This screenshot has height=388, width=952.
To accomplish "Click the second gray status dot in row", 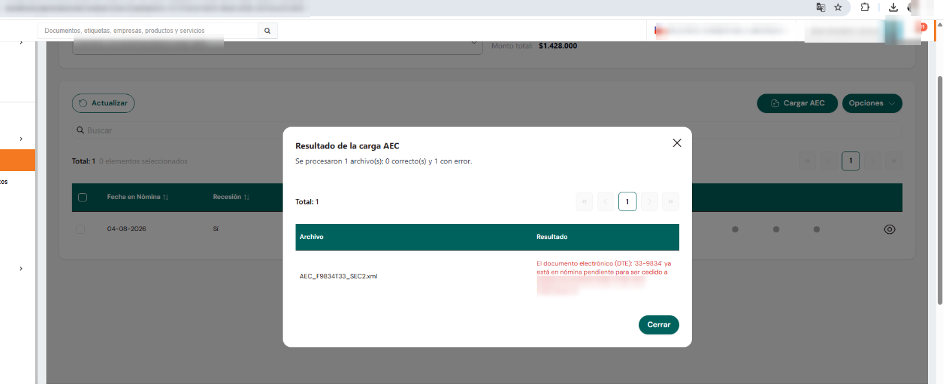I will [776, 229].
